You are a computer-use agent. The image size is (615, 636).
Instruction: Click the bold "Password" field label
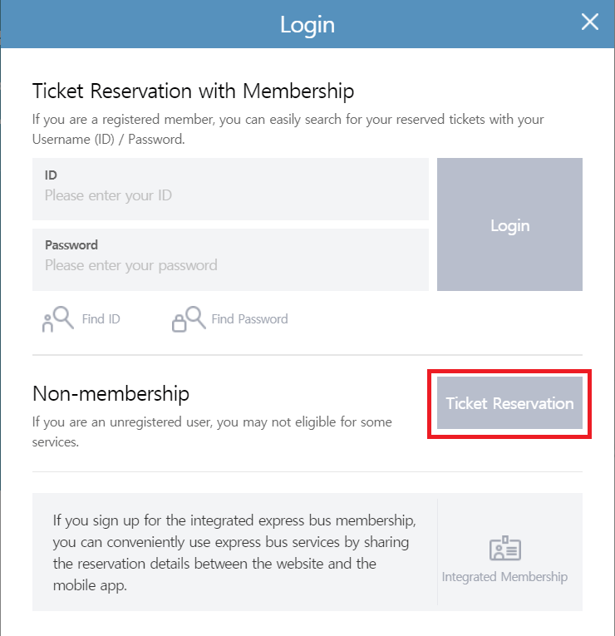(71, 245)
